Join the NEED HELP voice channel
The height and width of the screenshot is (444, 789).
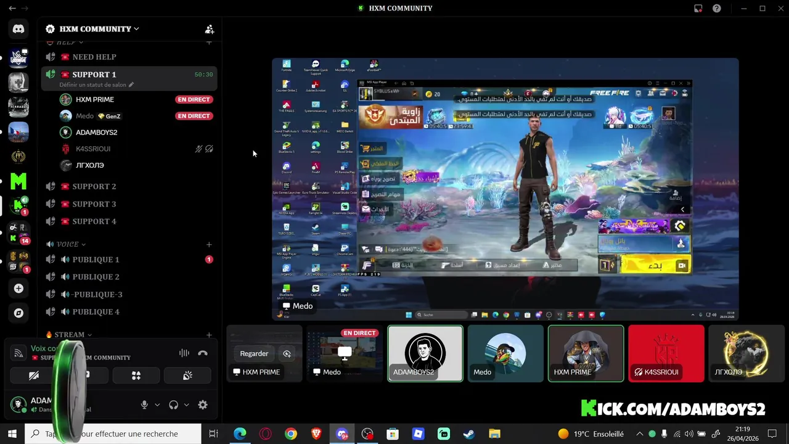tap(129, 57)
